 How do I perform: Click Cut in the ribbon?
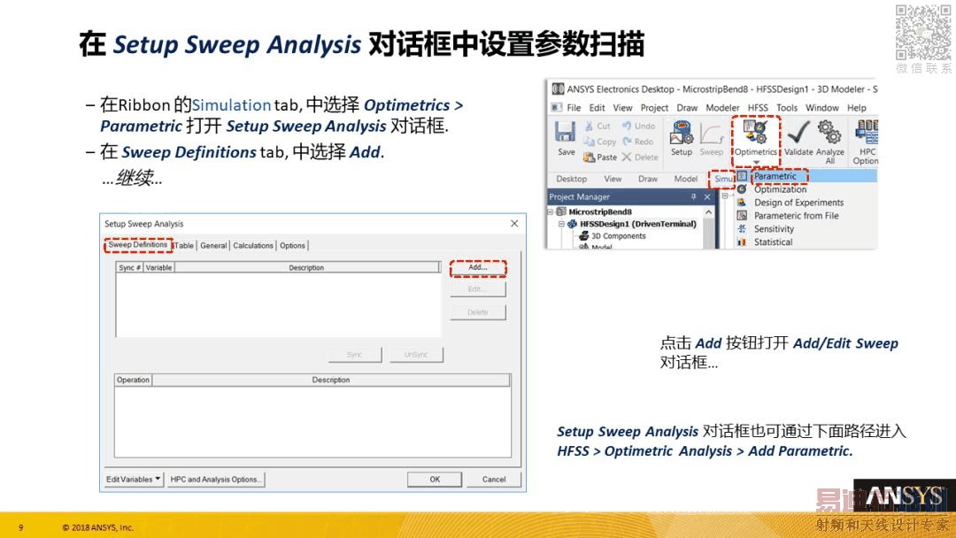click(x=597, y=127)
